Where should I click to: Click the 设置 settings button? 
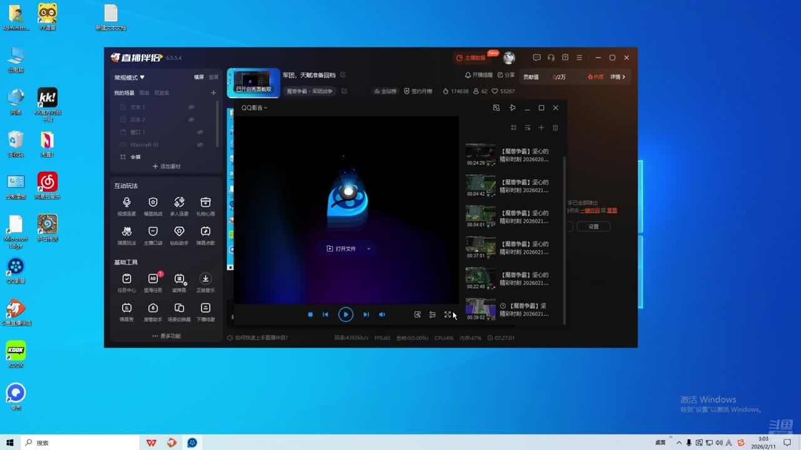[x=593, y=226]
